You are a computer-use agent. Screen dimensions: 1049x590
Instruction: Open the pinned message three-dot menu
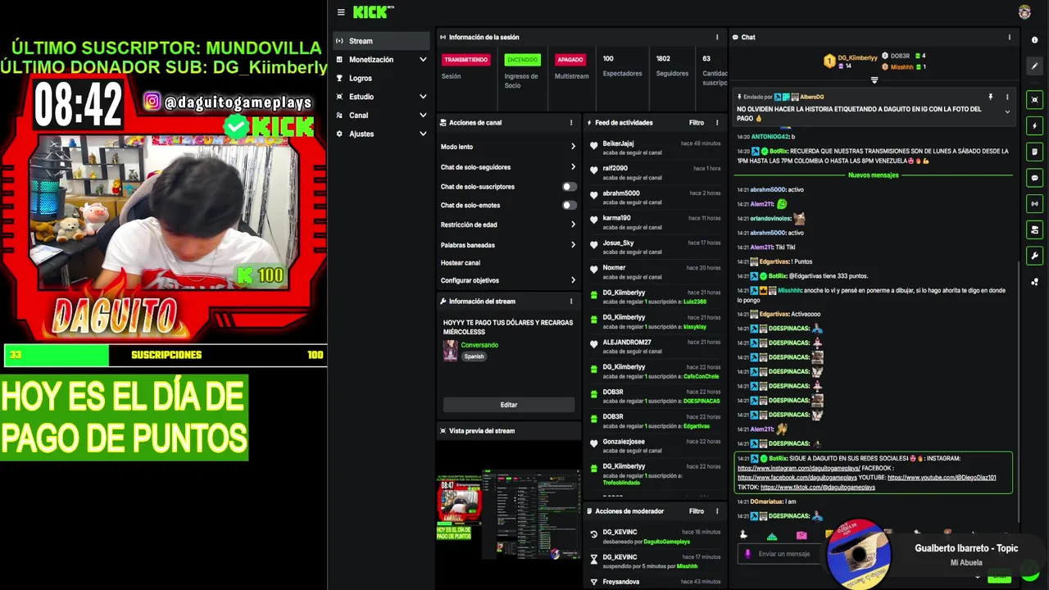1007,97
